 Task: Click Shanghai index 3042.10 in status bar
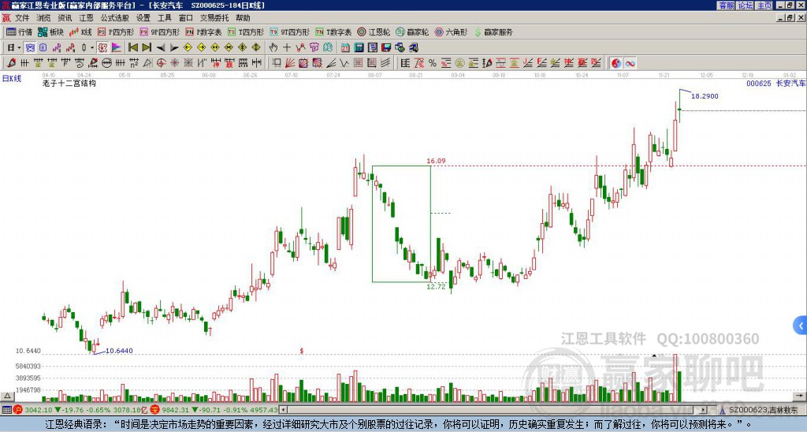[39, 410]
